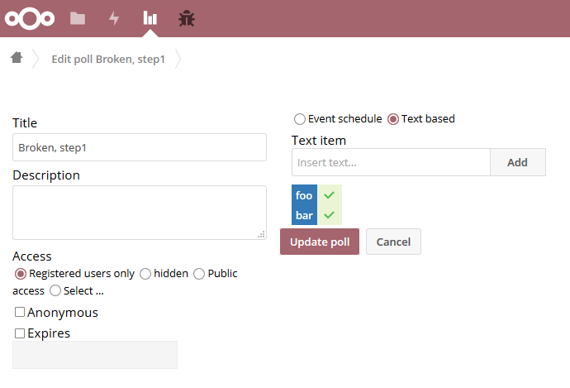The height and width of the screenshot is (388, 570).
Task: Click the Update poll button
Action: pyautogui.click(x=320, y=242)
